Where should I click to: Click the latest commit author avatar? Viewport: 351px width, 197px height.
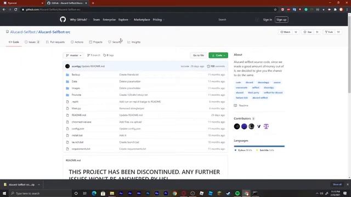67,66
